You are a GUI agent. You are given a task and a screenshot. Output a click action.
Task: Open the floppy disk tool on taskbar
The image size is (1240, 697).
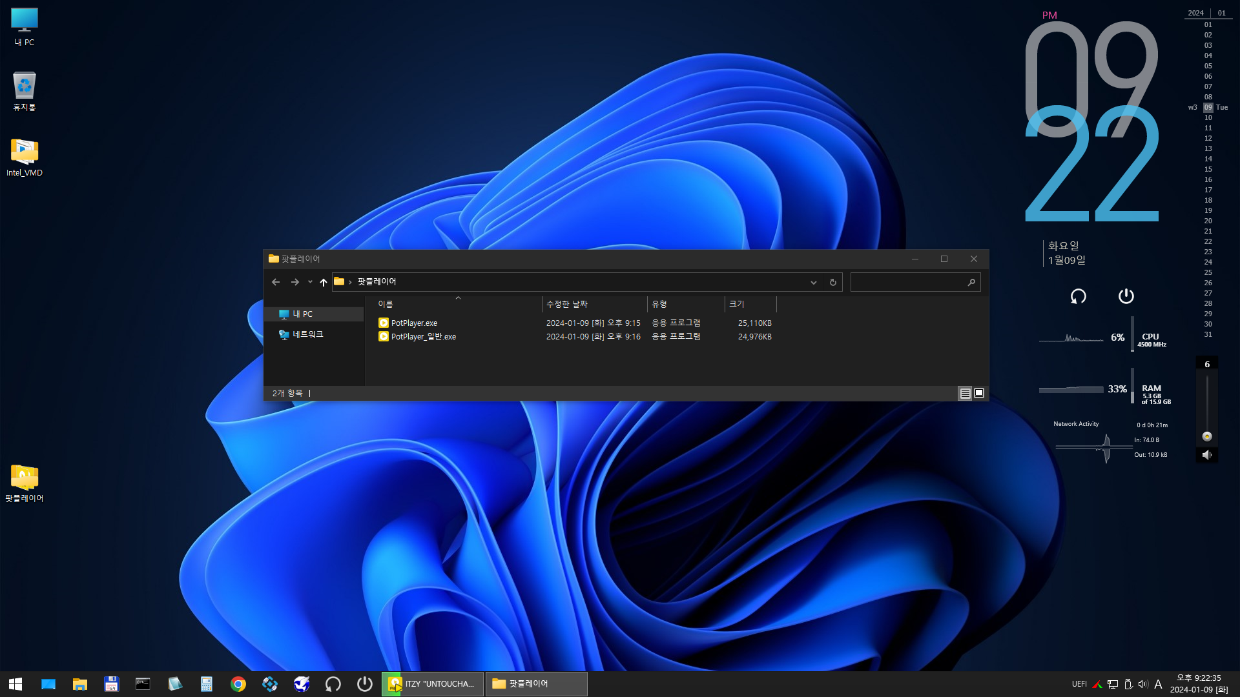pos(112,684)
